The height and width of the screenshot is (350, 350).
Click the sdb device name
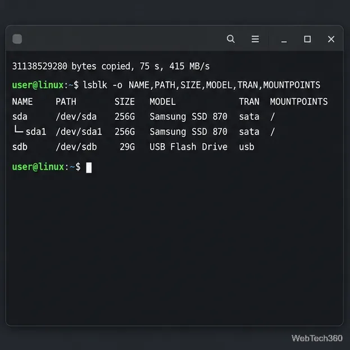pos(20,147)
